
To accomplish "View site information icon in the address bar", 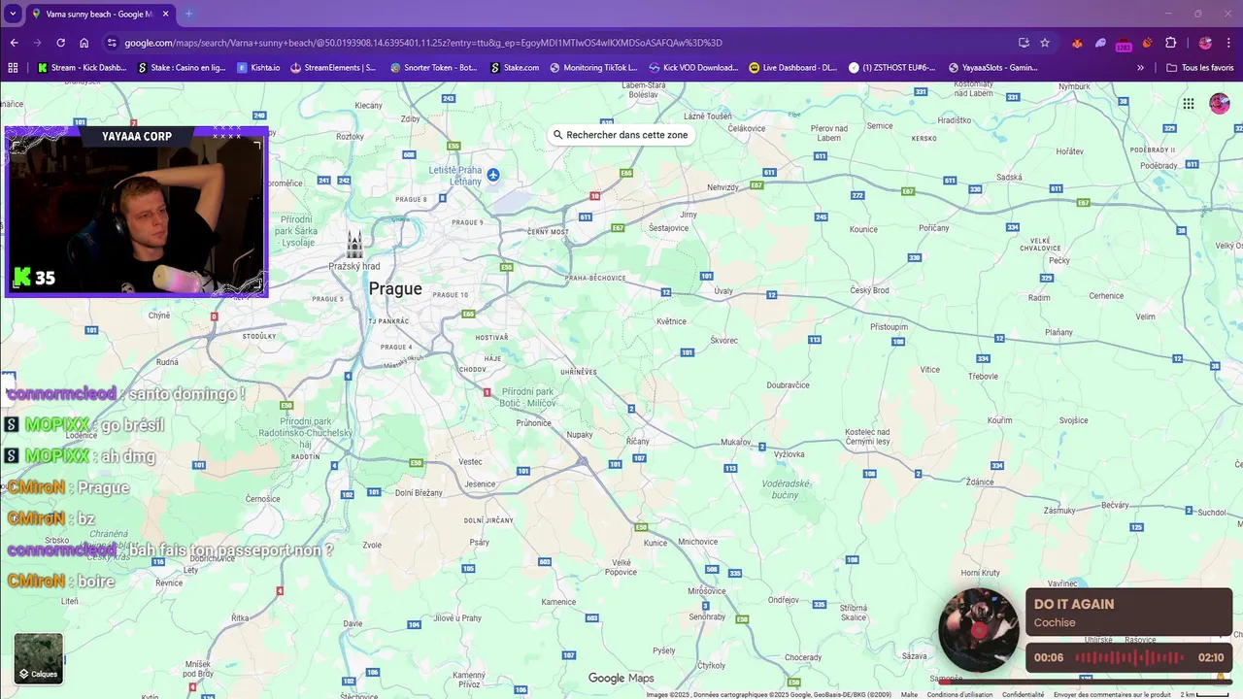I will (x=112, y=43).
